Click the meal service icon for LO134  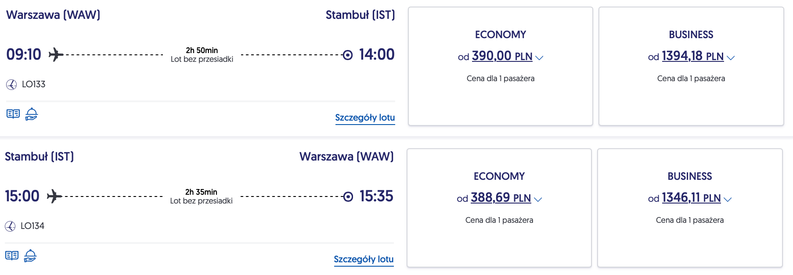(30, 256)
